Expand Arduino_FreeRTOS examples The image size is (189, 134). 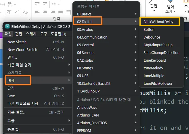107,123
